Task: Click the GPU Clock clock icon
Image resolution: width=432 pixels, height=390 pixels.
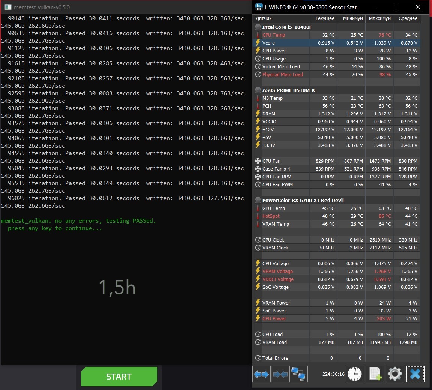Action: (x=258, y=240)
